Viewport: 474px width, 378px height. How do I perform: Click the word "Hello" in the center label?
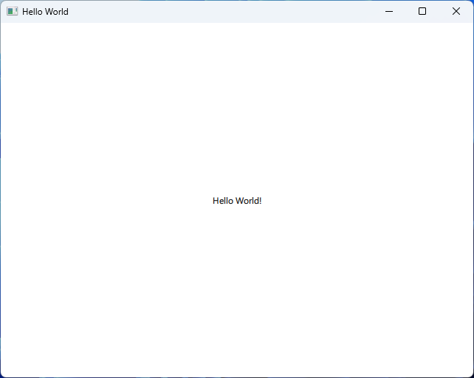coord(223,201)
